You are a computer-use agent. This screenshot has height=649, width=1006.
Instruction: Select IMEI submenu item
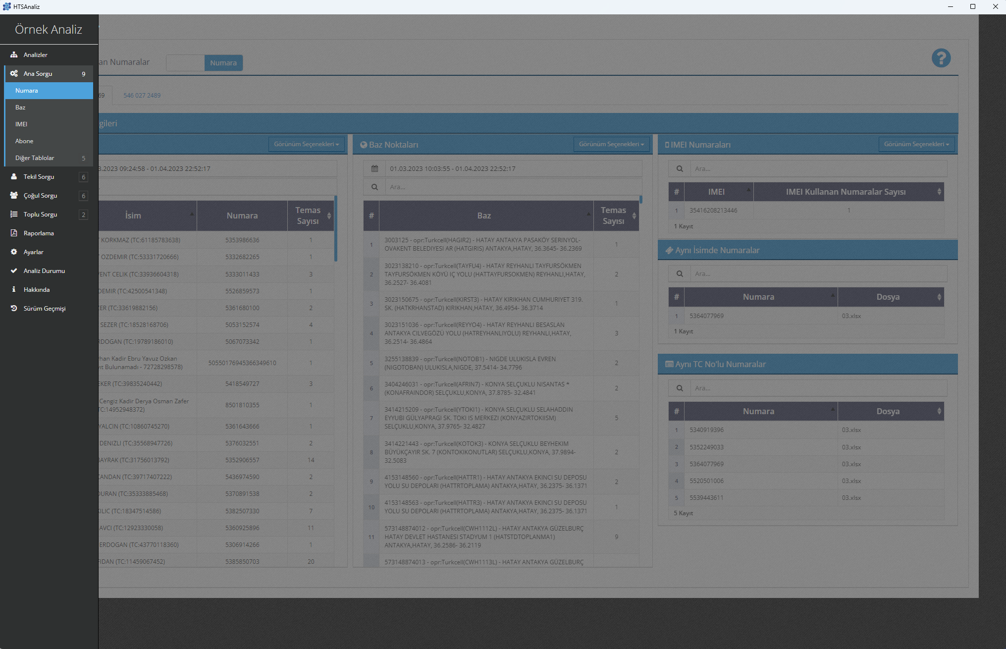(49, 124)
